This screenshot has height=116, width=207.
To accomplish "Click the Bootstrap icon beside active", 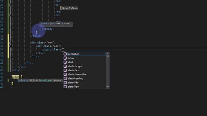I will tap(65, 58).
